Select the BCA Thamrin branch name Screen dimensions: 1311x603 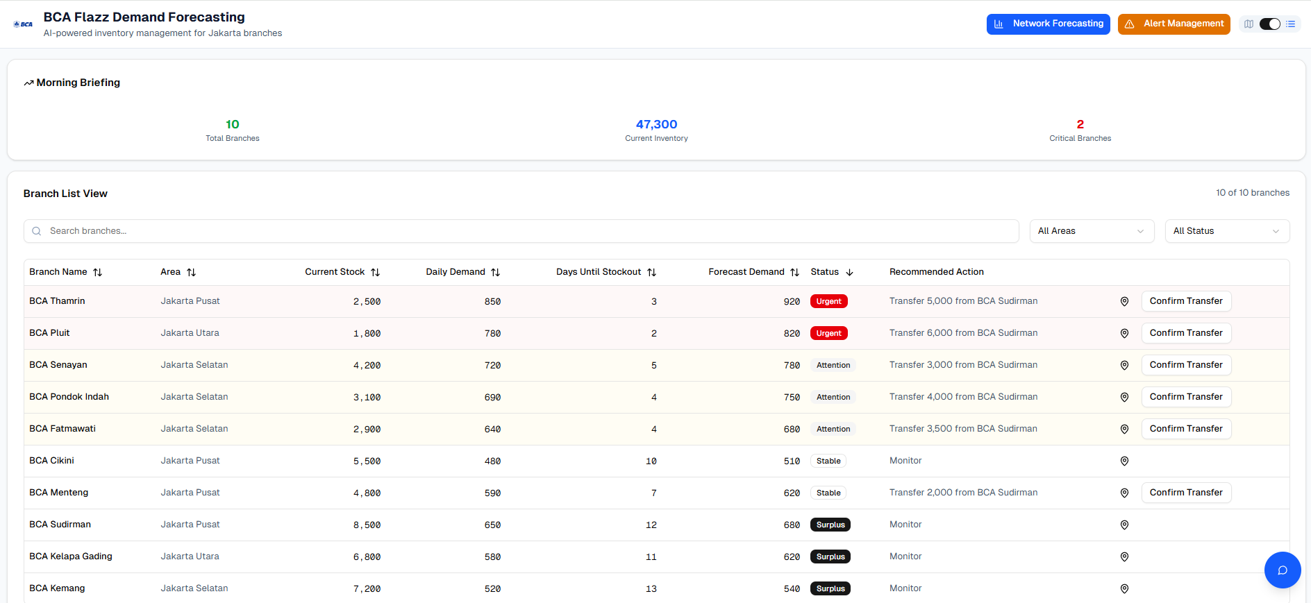(57, 301)
